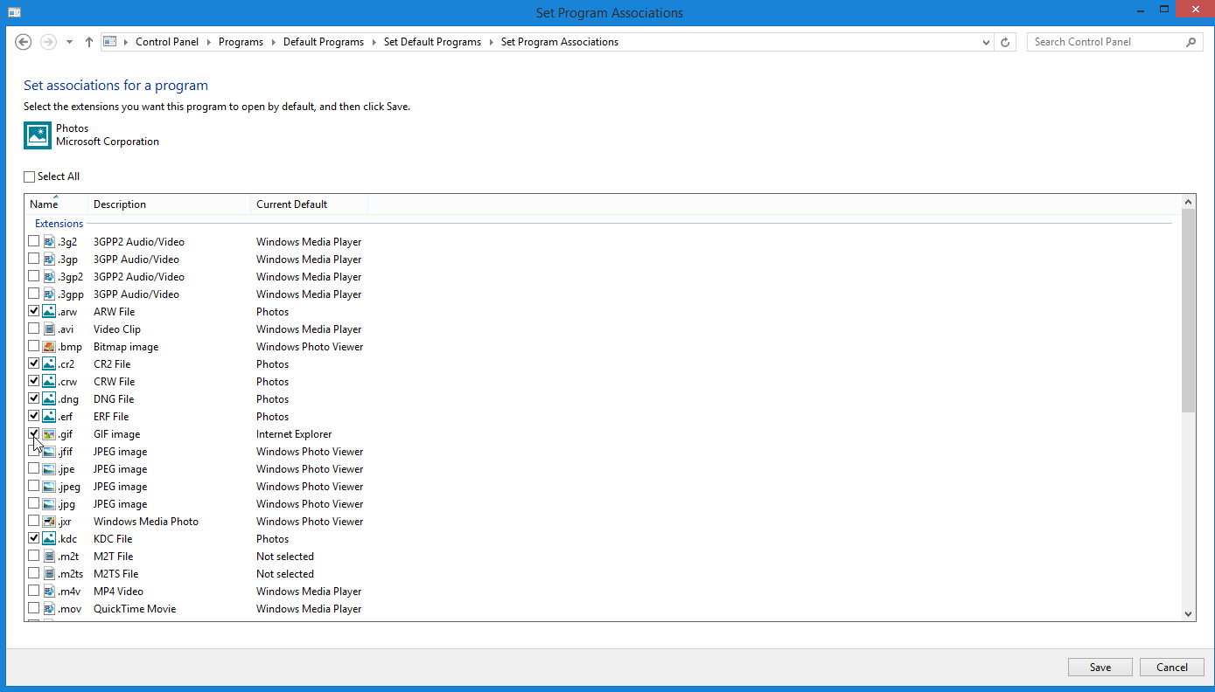
Task: Click the .jpe file icon
Action: (x=49, y=469)
